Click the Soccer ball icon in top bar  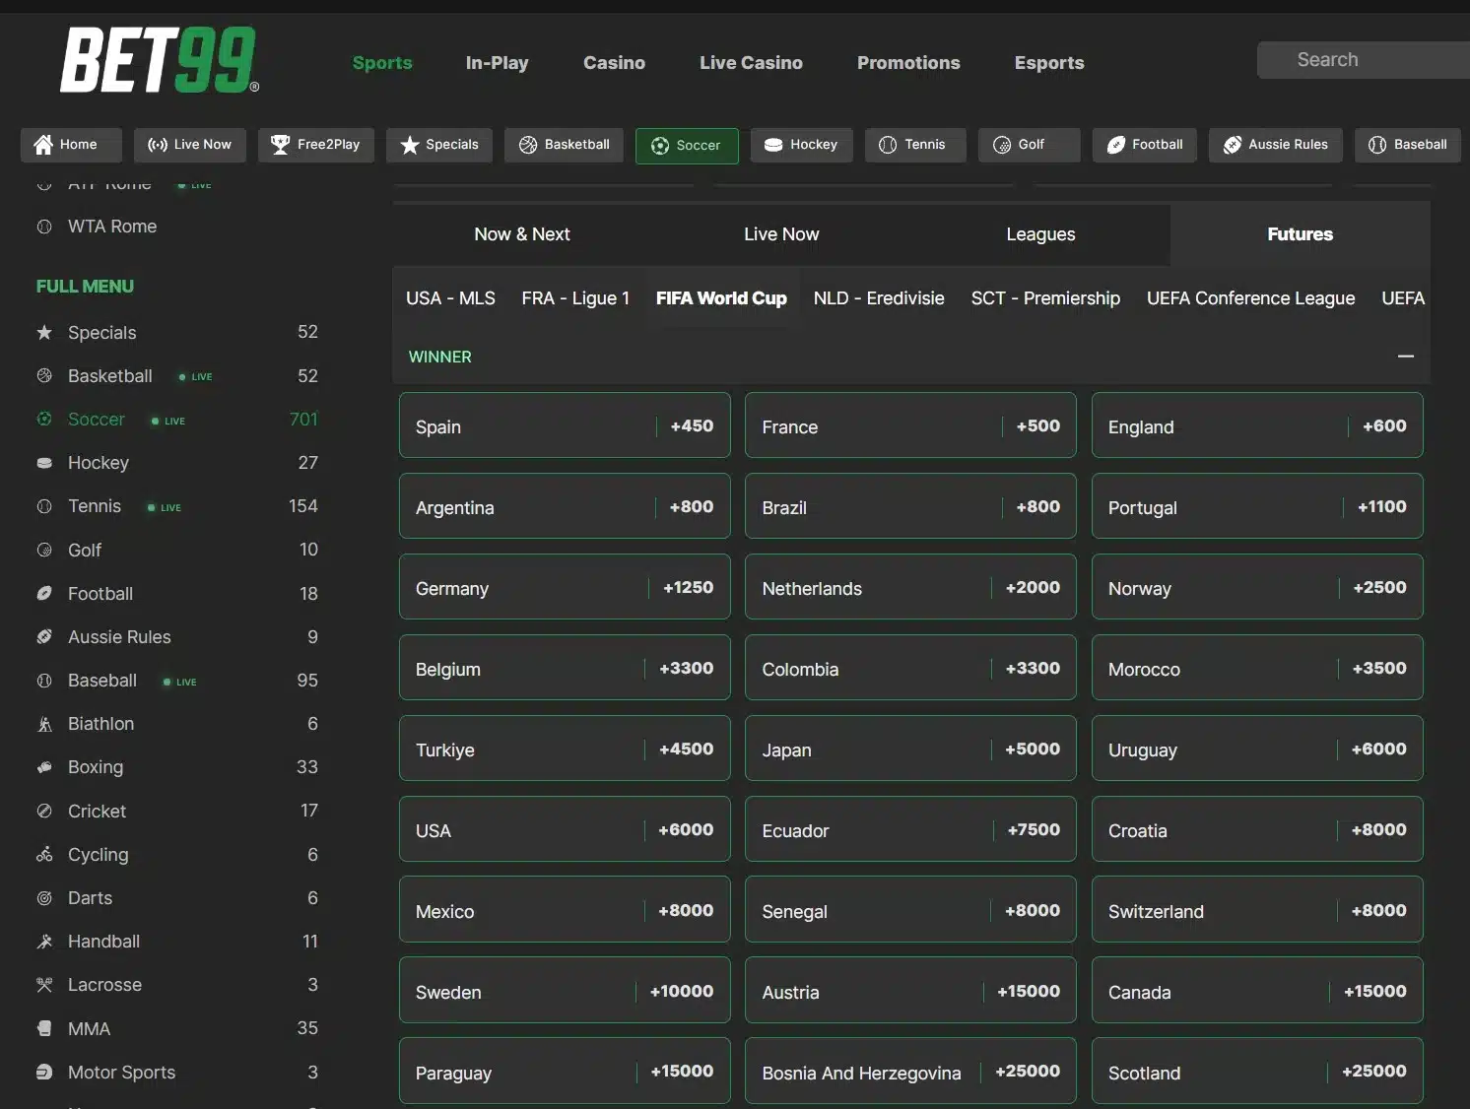(660, 146)
